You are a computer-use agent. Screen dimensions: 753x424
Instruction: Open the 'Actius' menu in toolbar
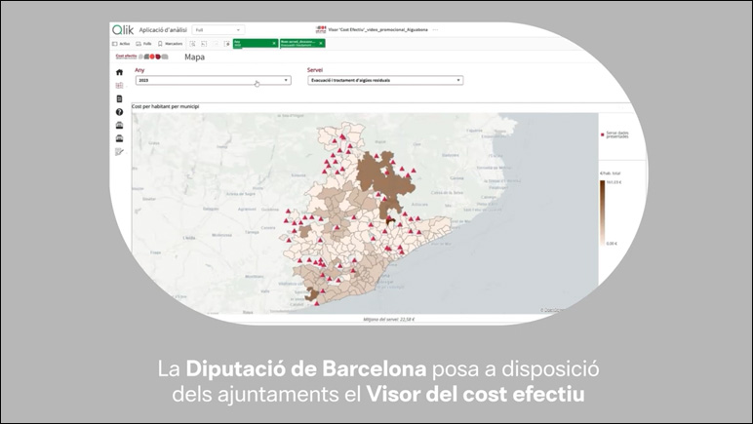(x=123, y=44)
